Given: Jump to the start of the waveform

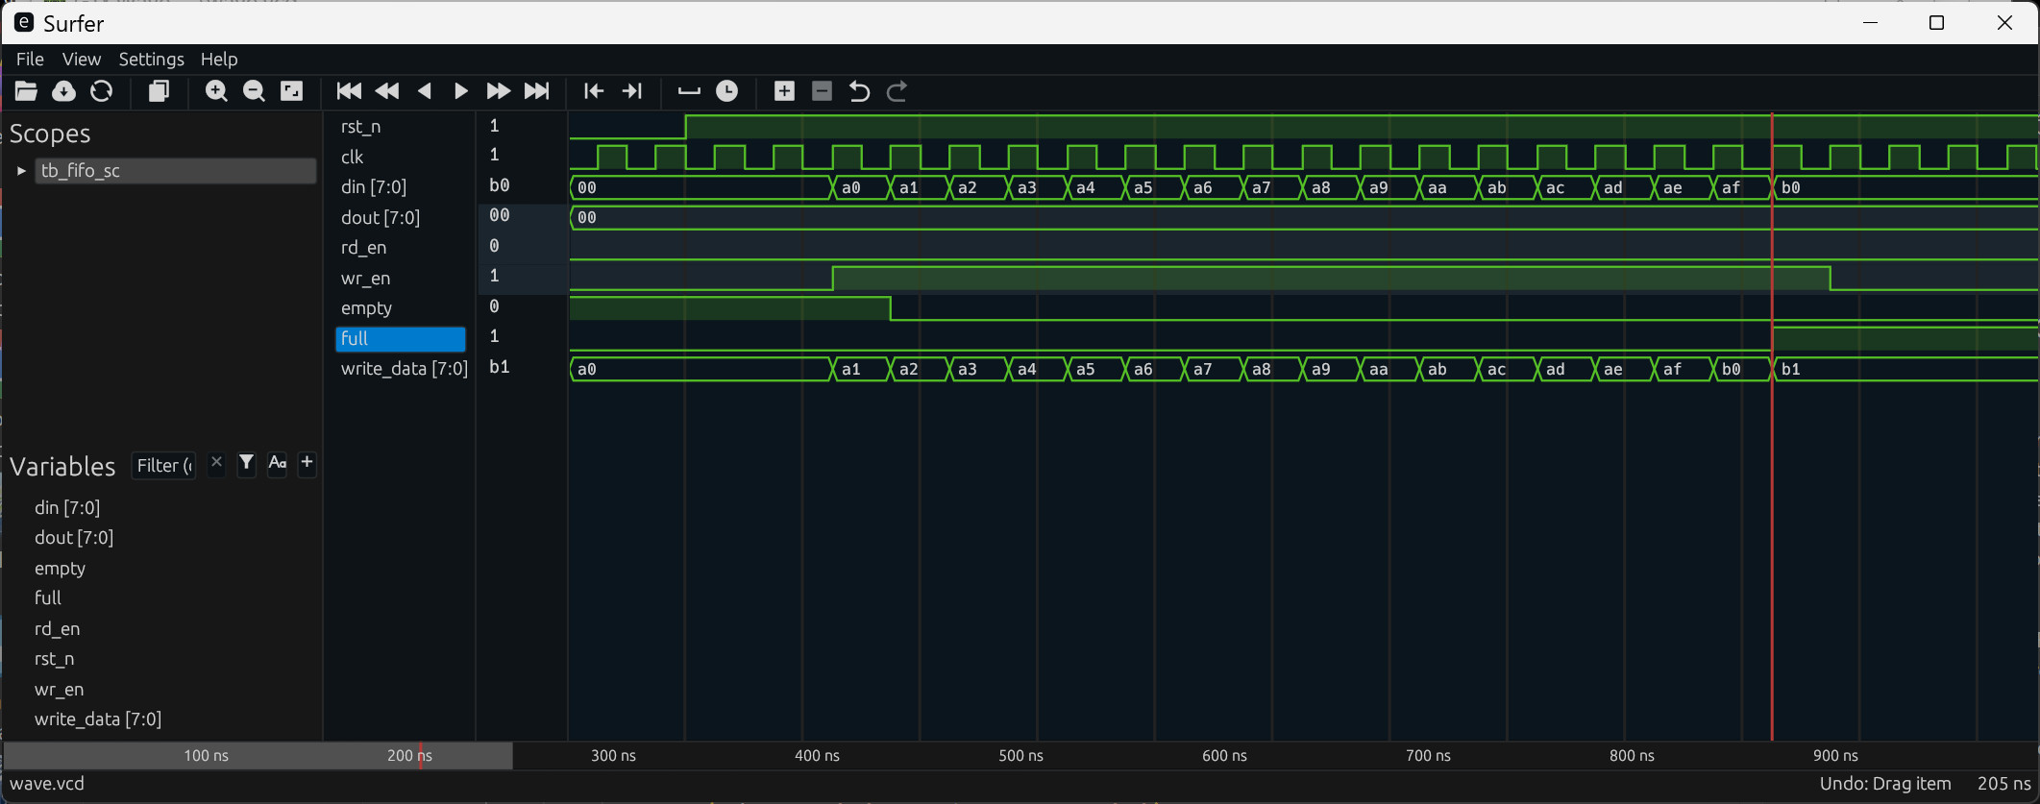Looking at the screenshot, I should [349, 91].
